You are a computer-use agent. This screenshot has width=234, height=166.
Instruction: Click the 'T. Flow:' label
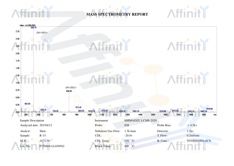pyautogui.click(x=162, y=135)
